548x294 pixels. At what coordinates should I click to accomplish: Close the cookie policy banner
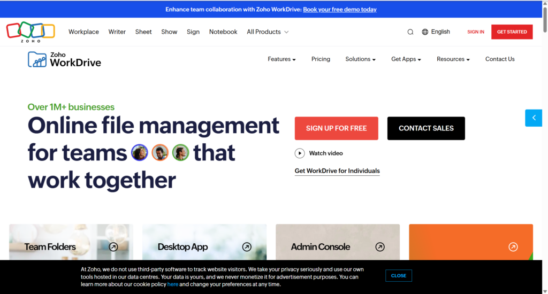click(x=398, y=276)
